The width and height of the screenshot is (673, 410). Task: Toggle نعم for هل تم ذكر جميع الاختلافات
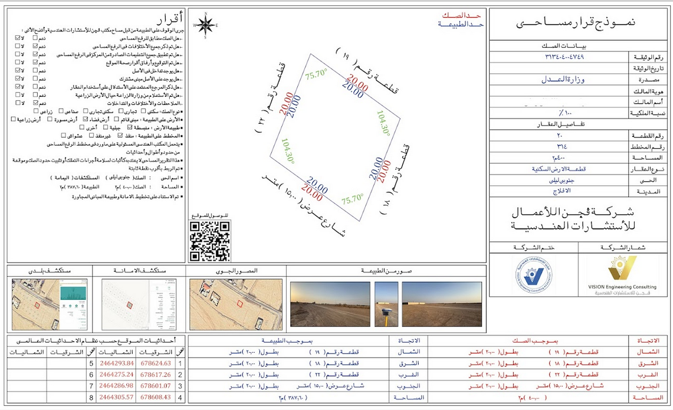coord(35,46)
